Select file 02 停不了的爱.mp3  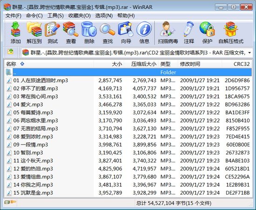click(128, 89)
